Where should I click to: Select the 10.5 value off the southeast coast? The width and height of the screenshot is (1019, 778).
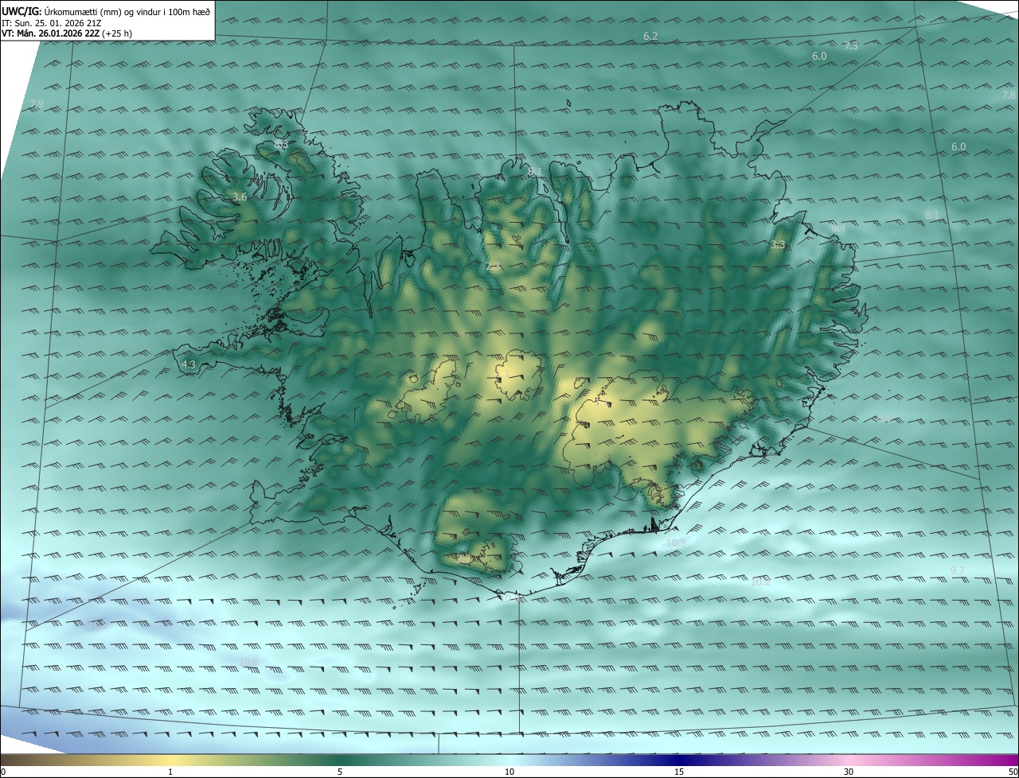(x=676, y=543)
